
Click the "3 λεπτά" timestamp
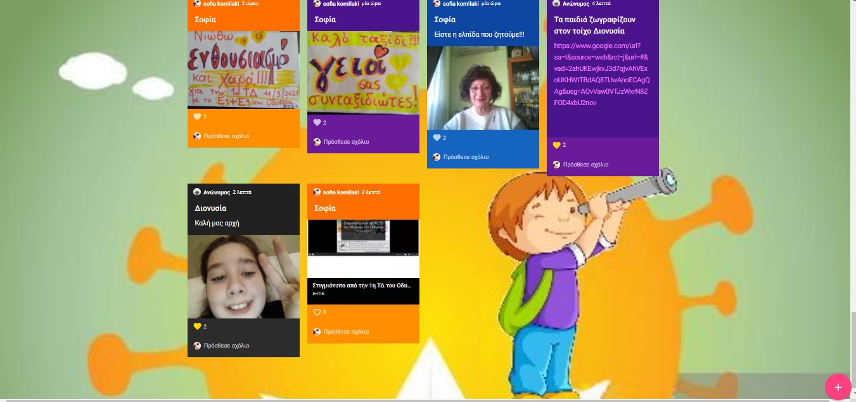[x=371, y=192]
